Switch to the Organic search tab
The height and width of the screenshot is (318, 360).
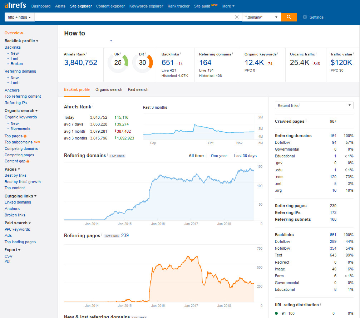(109, 89)
